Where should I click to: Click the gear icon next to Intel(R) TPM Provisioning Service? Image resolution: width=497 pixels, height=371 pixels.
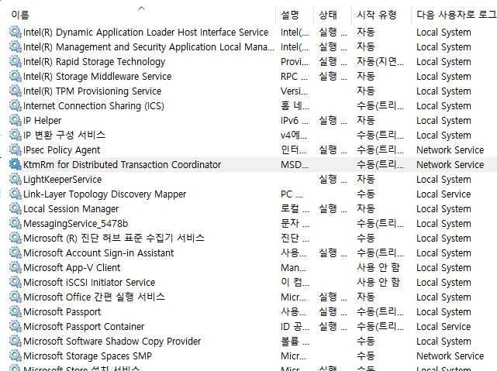pyautogui.click(x=16, y=91)
